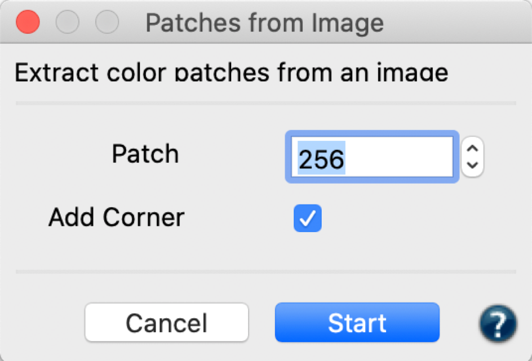Click the separator line below the description
532x361 pixels.
click(x=265, y=103)
